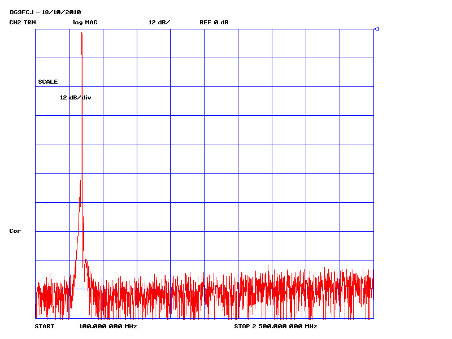Click the 'STOP 2 500.000 000 MHz' label
This screenshot has height=339, width=452.
point(276,327)
